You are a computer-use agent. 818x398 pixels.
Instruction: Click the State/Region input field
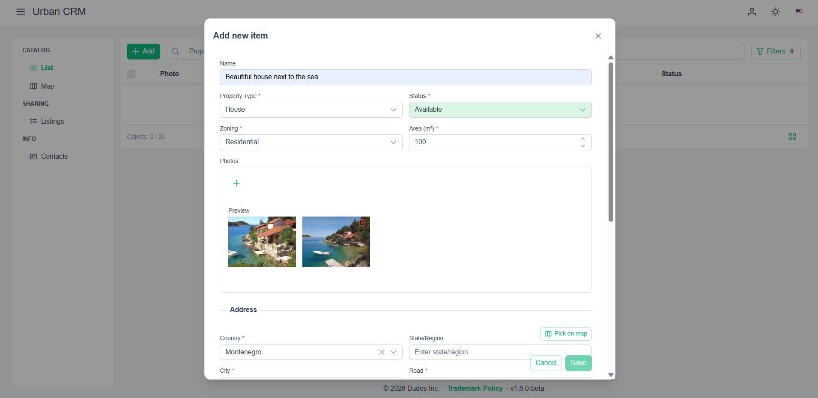[x=500, y=352]
